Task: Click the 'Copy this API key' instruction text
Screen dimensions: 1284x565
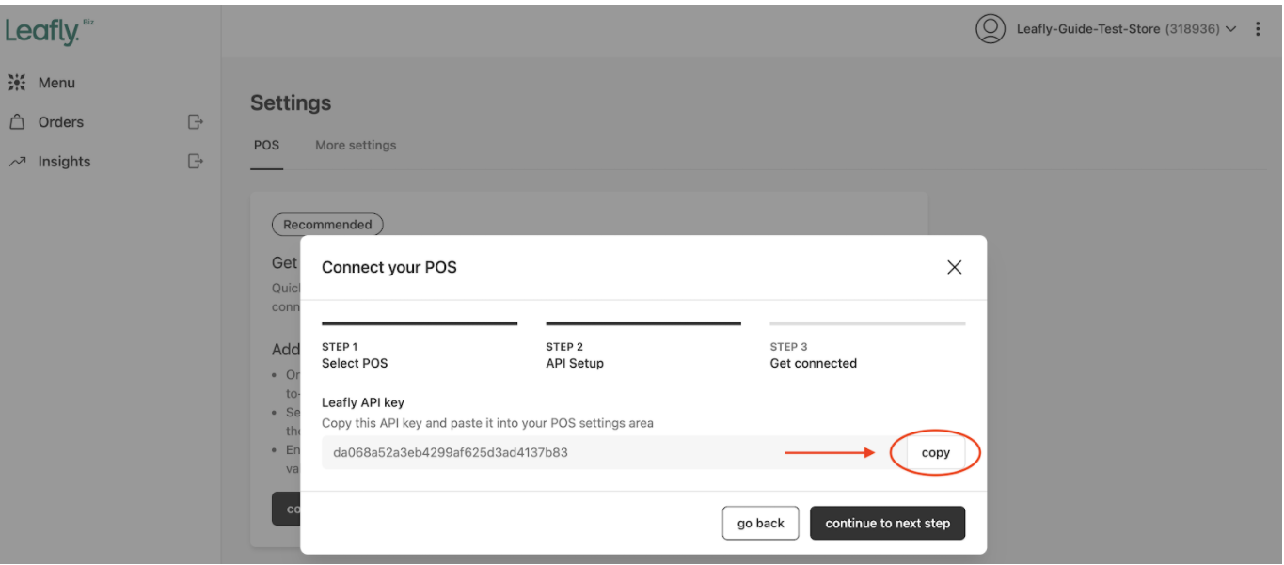Action: (x=487, y=423)
